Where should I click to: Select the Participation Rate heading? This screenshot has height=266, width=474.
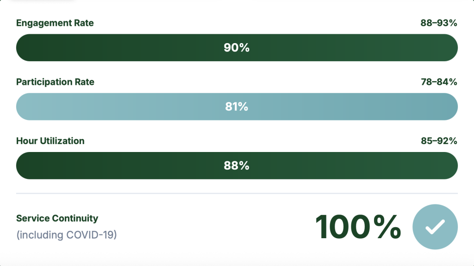(x=55, y=82)
